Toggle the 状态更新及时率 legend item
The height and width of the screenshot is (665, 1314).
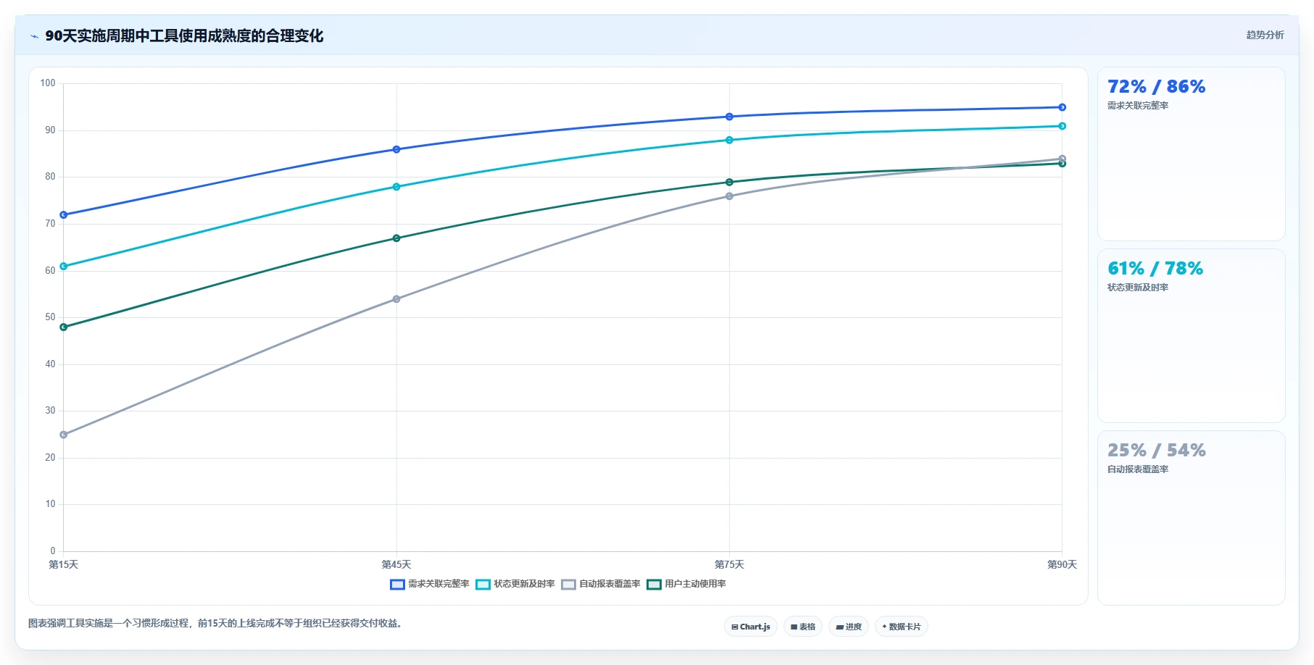click(515, 584)
